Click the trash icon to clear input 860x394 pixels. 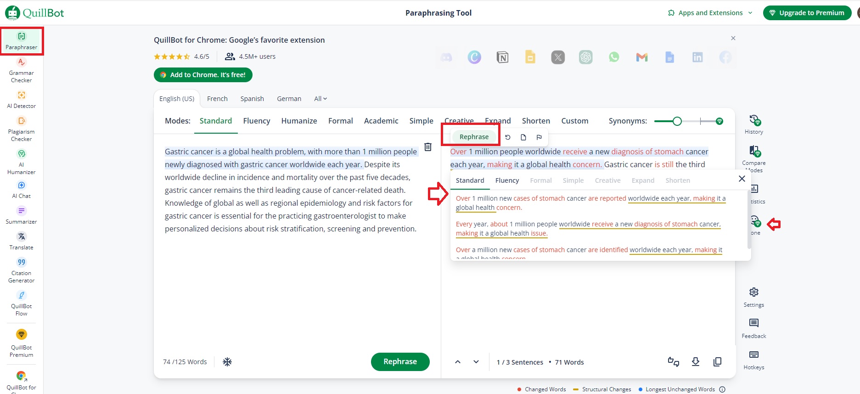pyautogui.click(x=428, y=147)
